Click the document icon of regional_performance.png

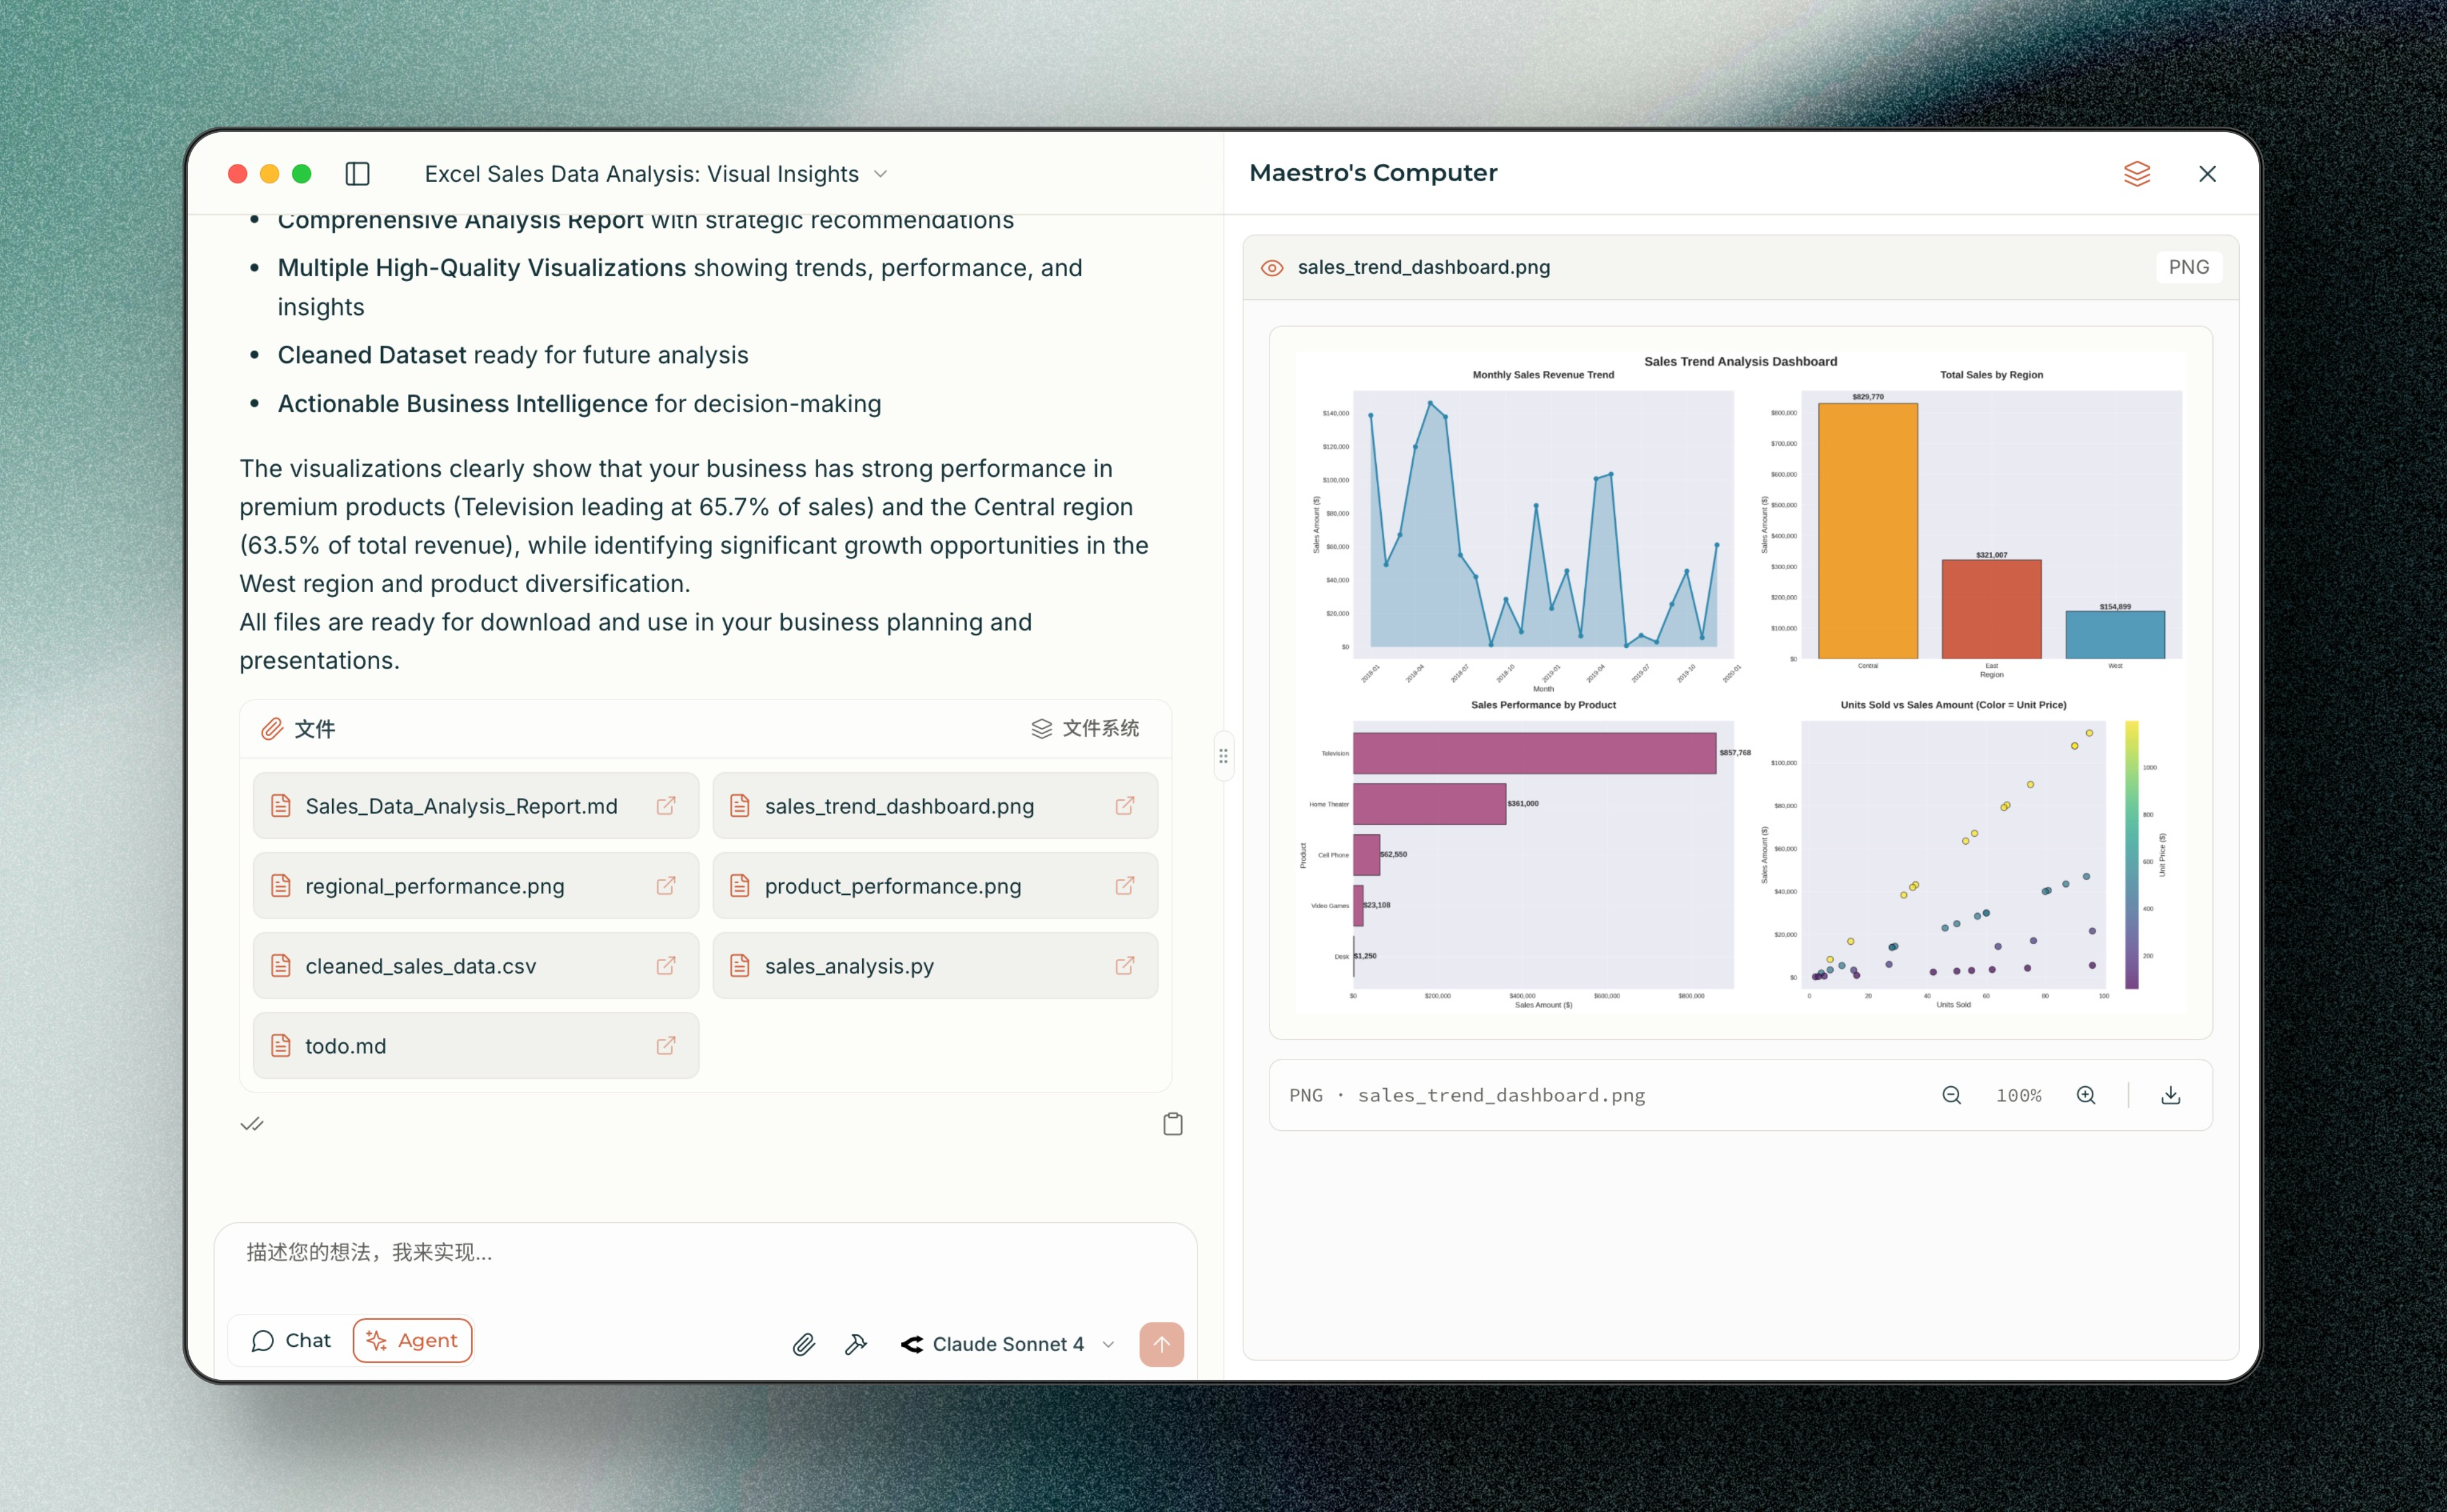pos(281,886)
